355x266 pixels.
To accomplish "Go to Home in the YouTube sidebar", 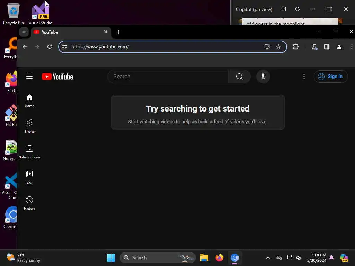I will pos(29,101).
